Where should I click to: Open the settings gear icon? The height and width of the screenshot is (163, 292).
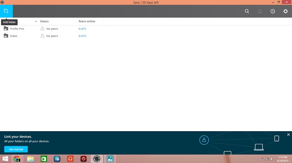click(x=285, y=11)
